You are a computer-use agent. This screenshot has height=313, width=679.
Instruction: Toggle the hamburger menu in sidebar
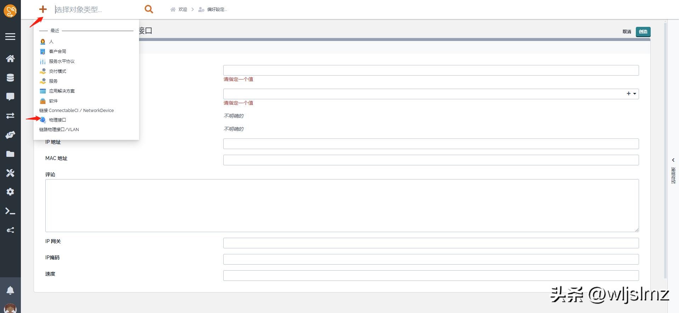coord(10,37)
